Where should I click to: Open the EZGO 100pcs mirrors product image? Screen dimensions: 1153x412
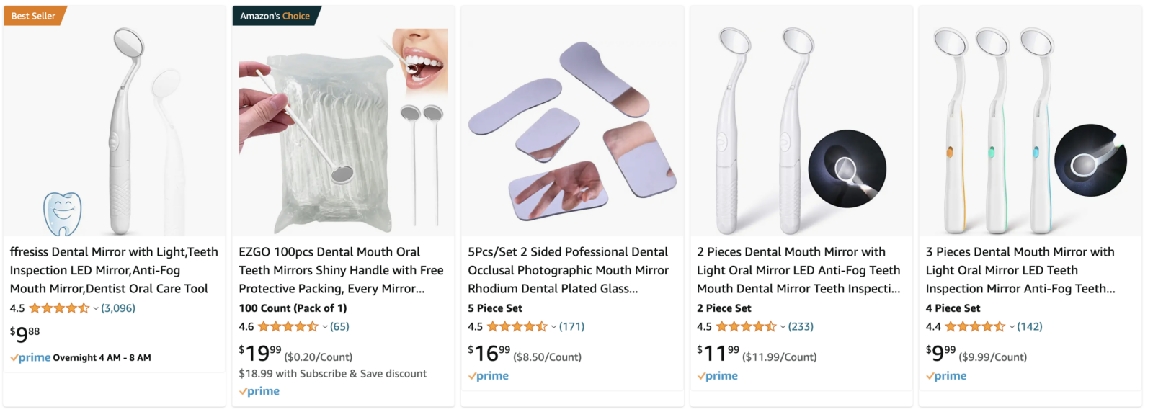tap(344, 121)
